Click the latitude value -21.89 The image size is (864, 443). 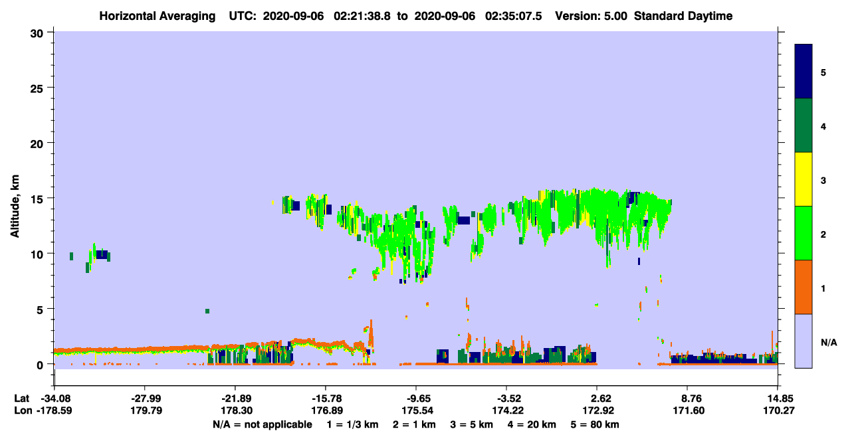pos(235,399)
